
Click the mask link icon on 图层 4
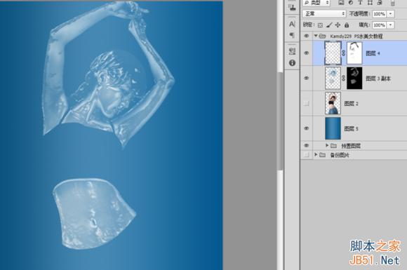[343, 53]
